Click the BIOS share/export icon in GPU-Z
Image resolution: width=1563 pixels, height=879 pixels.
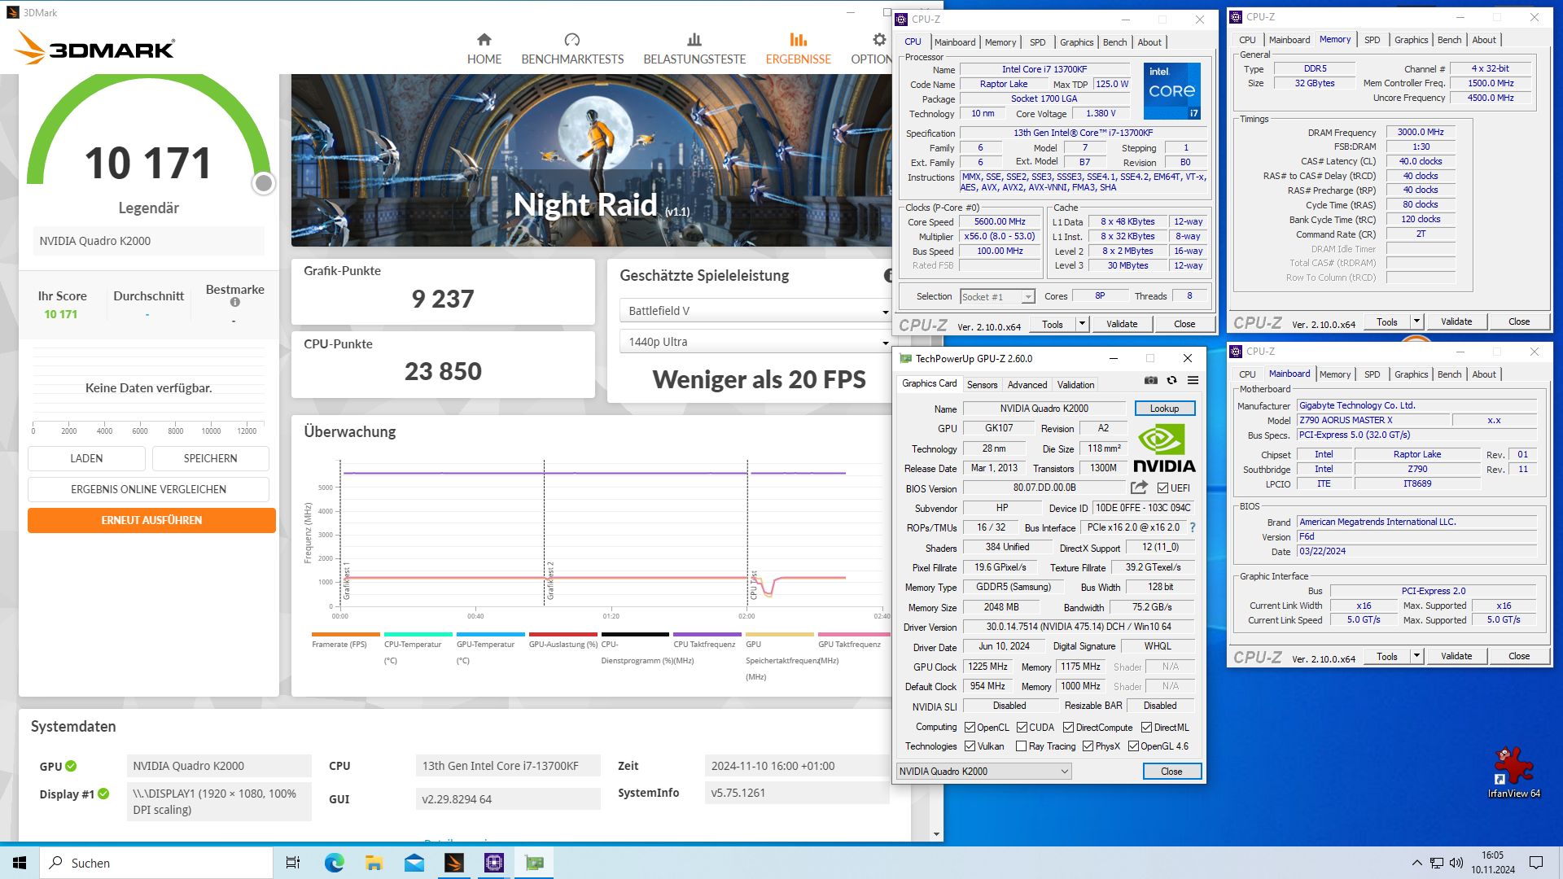pos(1139,487)
